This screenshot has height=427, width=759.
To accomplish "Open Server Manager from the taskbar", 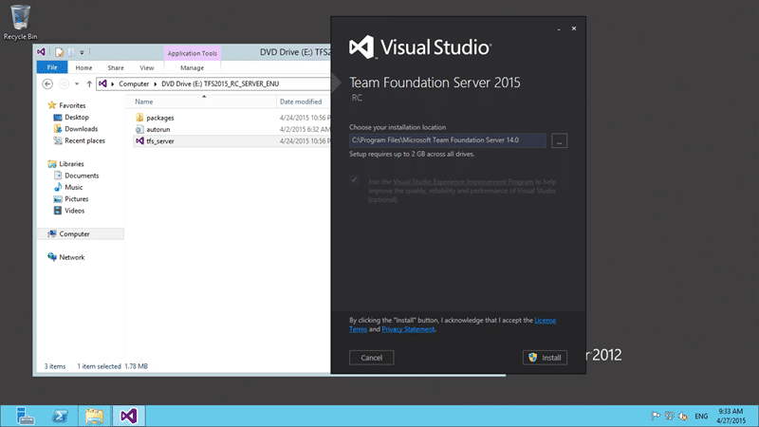I will pyautogui.click(x=25, y=416).
